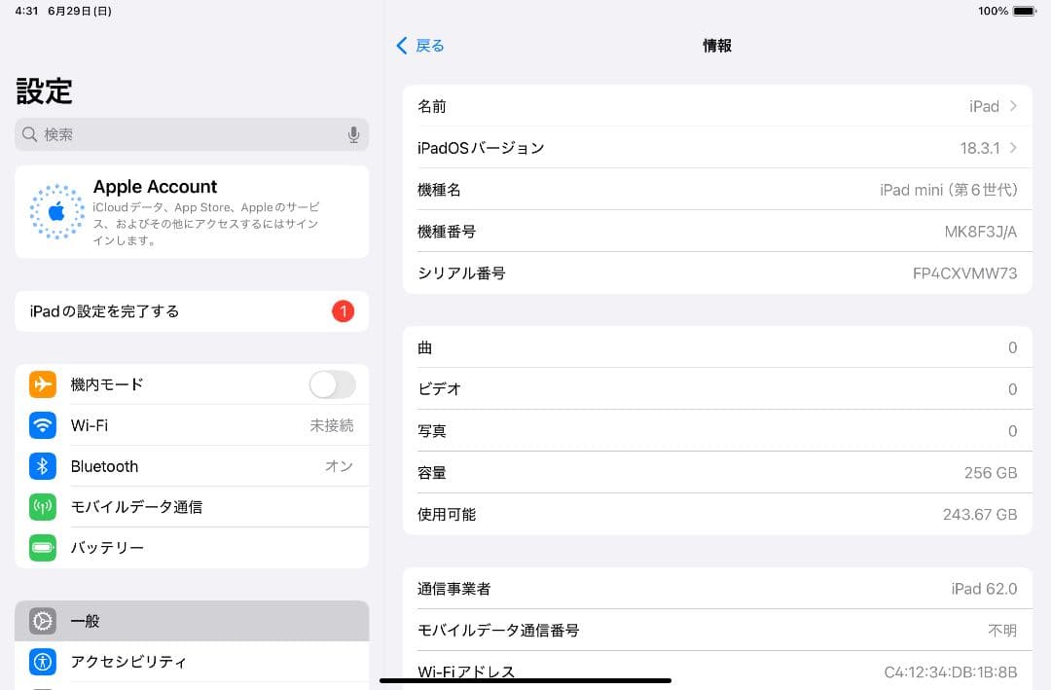Screen dimensions: 1051x690
Task: Open iPadの設定を完了する notification row
Action: (x=192, y=311)
